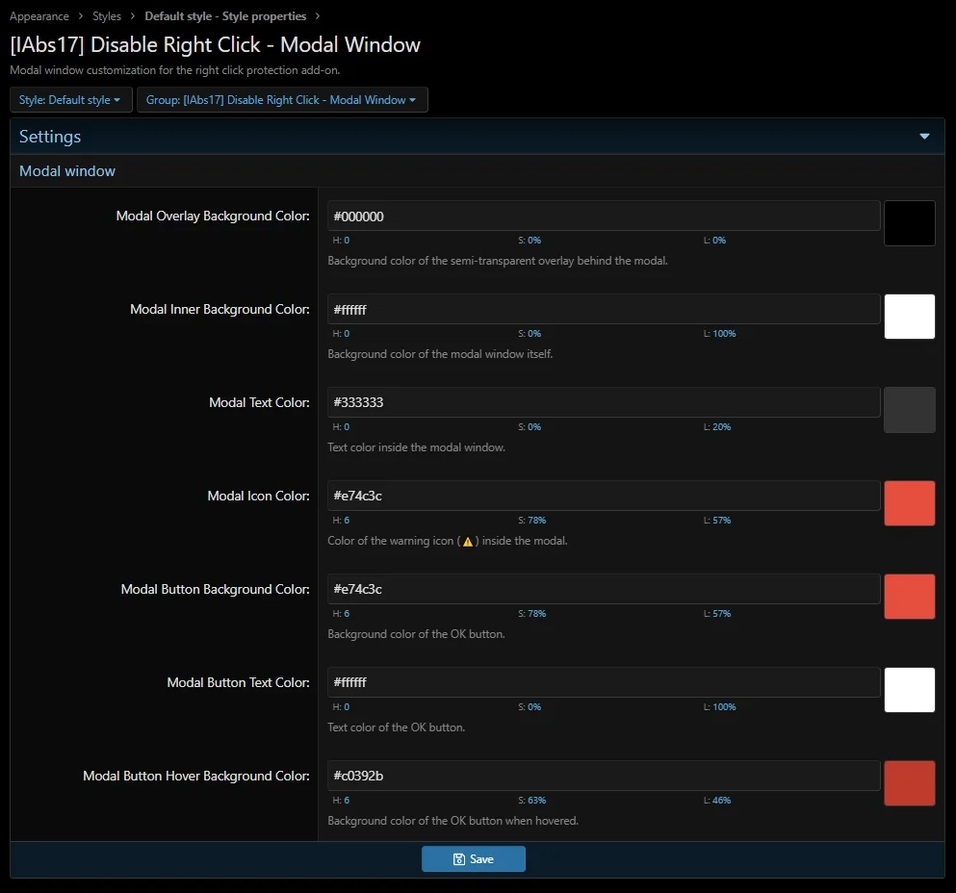Open the red Modal Icon Color swatch
The height and width of the screenshot is (893, 956).
909,503
